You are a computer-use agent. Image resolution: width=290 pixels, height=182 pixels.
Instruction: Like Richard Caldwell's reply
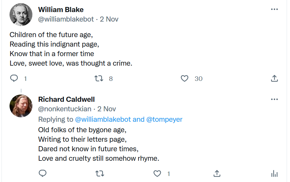coord(157,173)
